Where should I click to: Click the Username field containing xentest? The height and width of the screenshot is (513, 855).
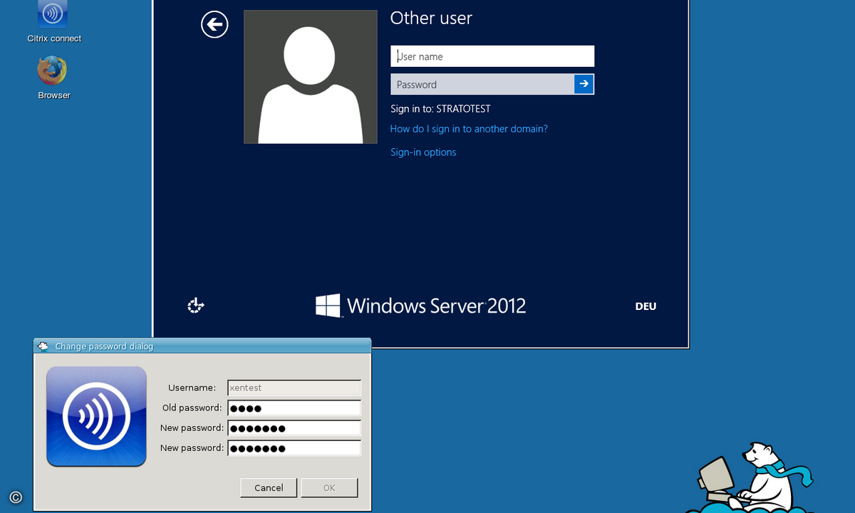coord(294,388)
